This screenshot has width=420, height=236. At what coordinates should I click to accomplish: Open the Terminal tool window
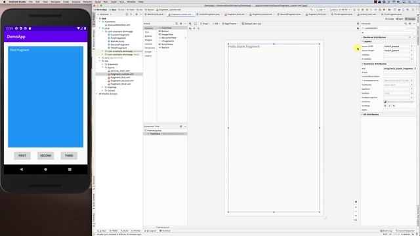click(x=165, y=231)
